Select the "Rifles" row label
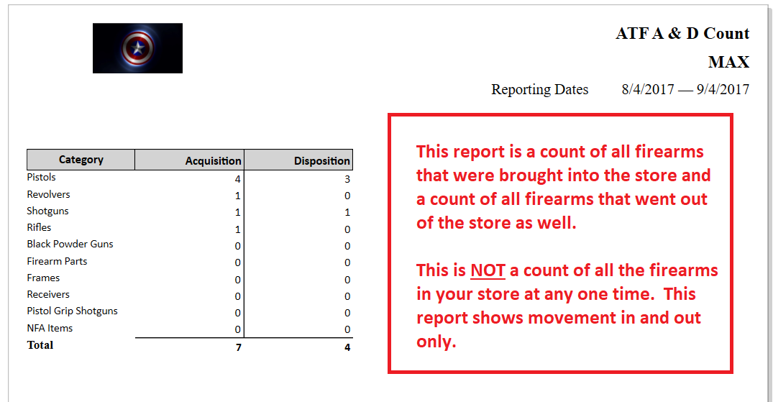This screenshot has height=402, width=773. click(x=39, y=227)
